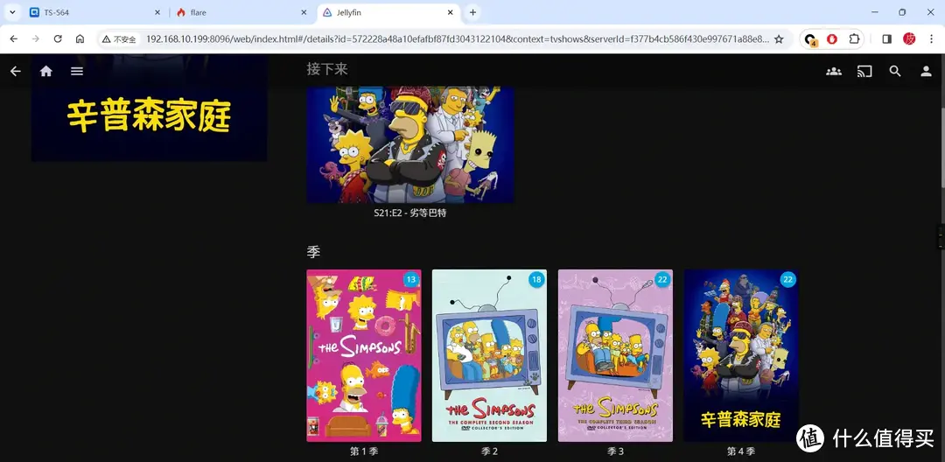Click the not-secure warning indicator
The width and height of the screenshot is (945, 462).
tap(119, 39)
